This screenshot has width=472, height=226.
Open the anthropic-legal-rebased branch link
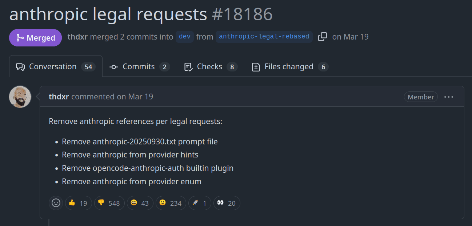coord(264,37)
